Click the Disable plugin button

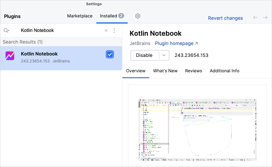tap(144, 55)
